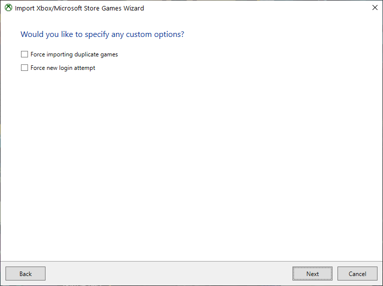383x286 pixels.
Task: Click the wizard window title text
Action: [x=79, y=8]
